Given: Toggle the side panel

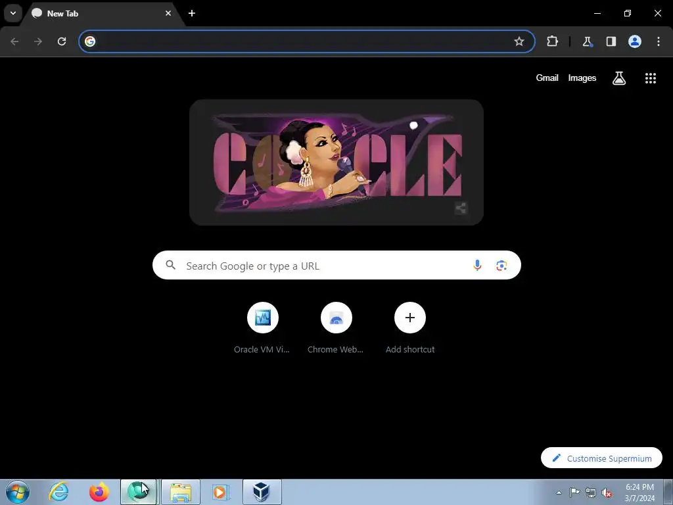Looking at the screenshot, I should pyautogui.click(x=611, y=41).
